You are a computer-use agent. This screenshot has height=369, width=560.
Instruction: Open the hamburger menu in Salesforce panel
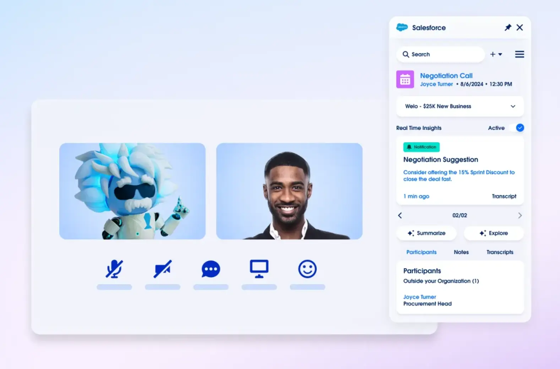[x=520, y=54]
